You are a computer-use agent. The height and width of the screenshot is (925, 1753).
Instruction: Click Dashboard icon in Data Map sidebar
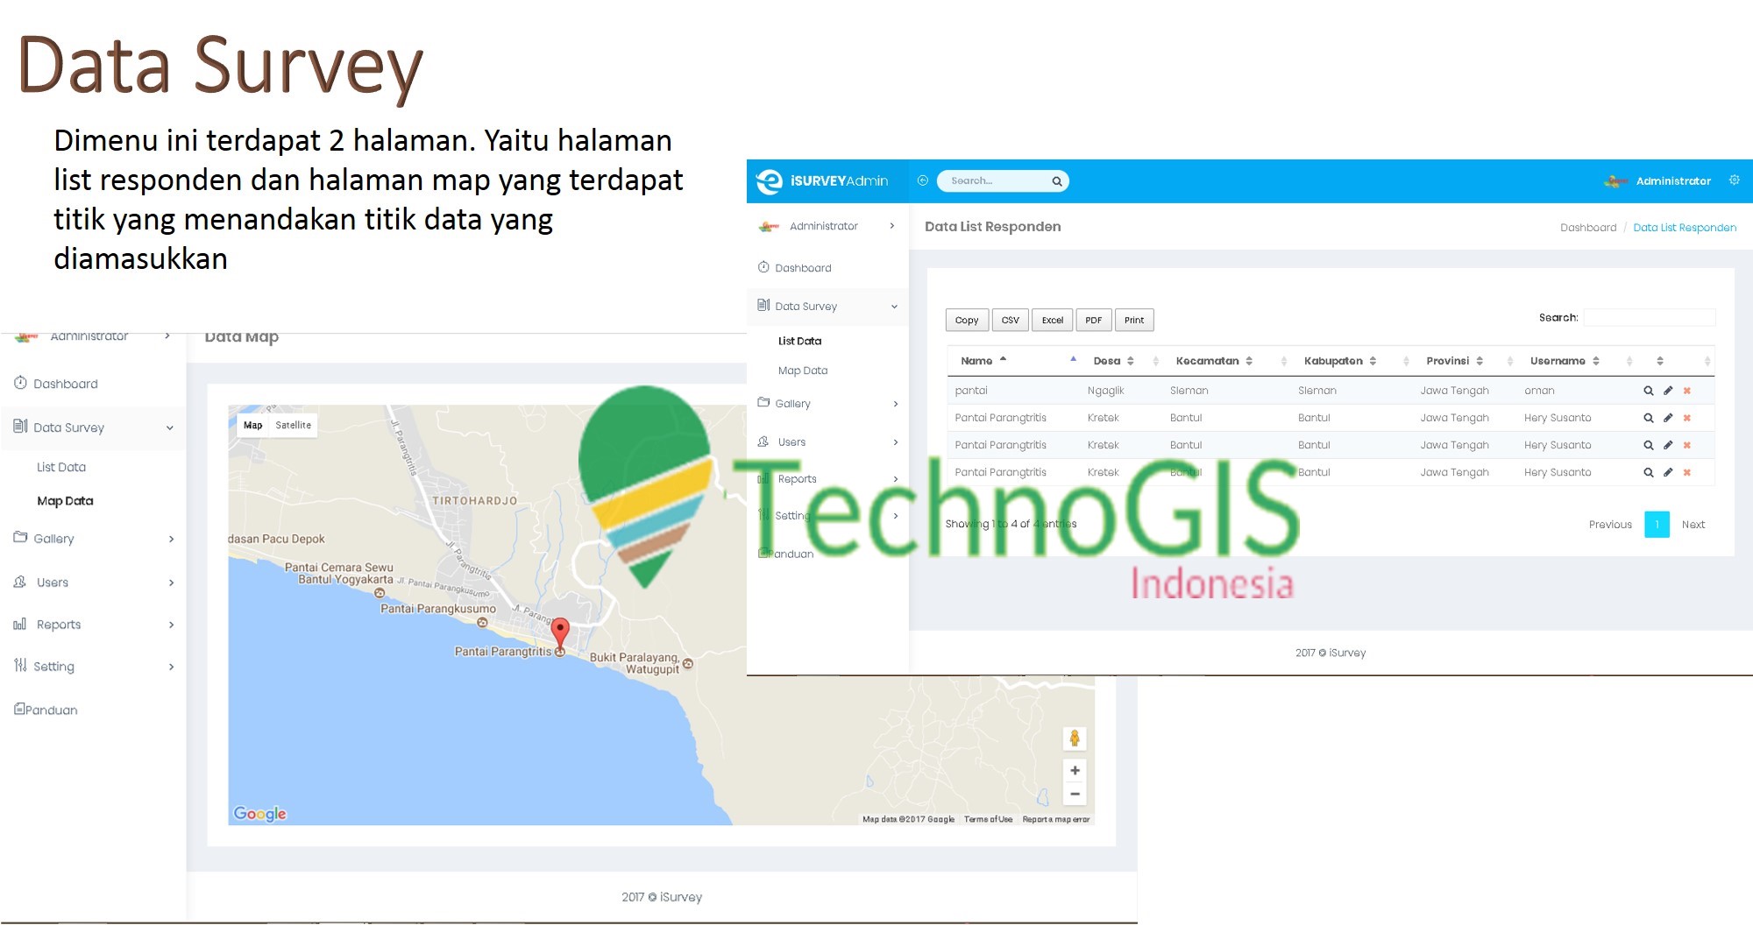pos(20,383)
